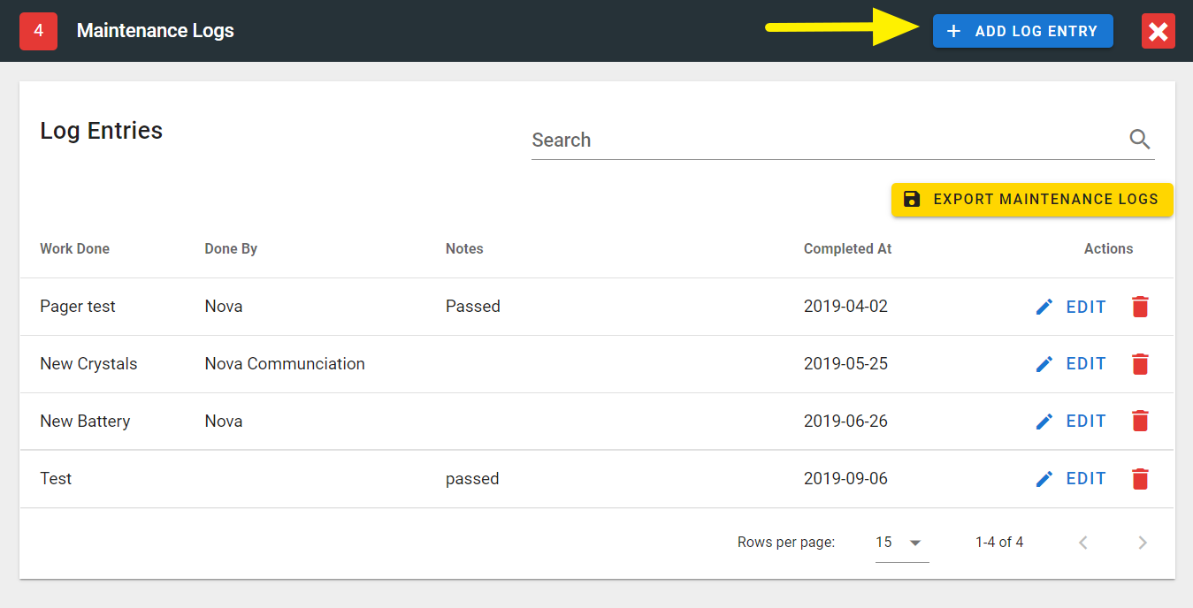The width and height of the screenshot is (1193, 608).
Task: Add a new log entry
Action: (x=1022, y=31)
